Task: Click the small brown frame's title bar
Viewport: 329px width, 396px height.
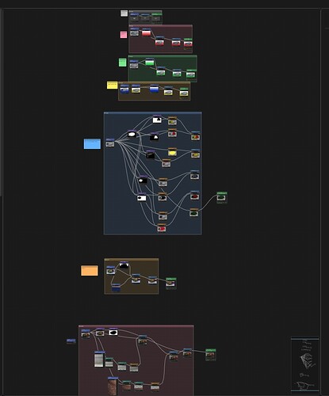Action: point(132,260)
